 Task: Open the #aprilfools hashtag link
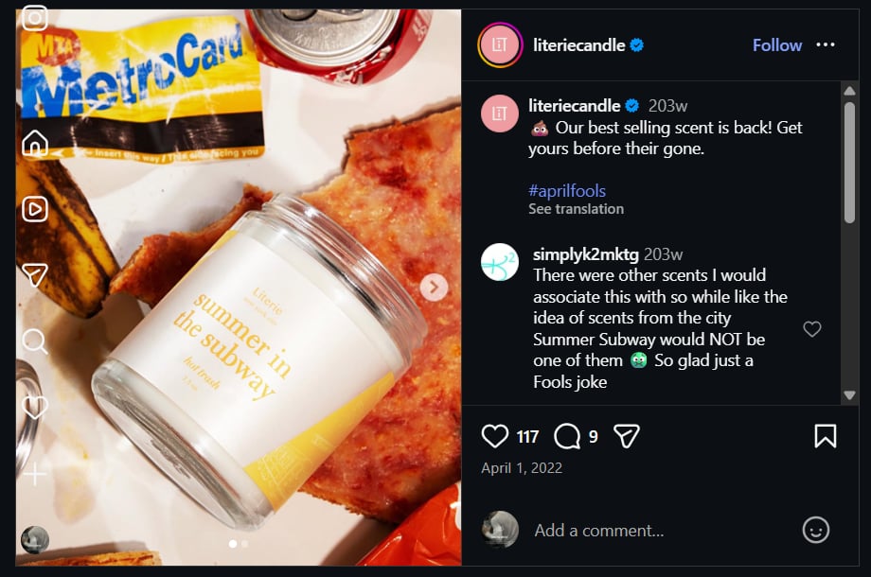pos(567,190)
